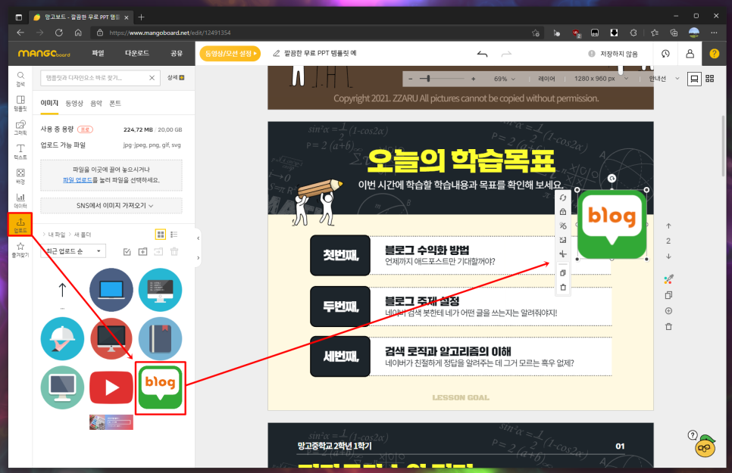The height and width of the screenshot is (473, 732).
Task: Expand the left panel with right chevron
Action: 198,257
